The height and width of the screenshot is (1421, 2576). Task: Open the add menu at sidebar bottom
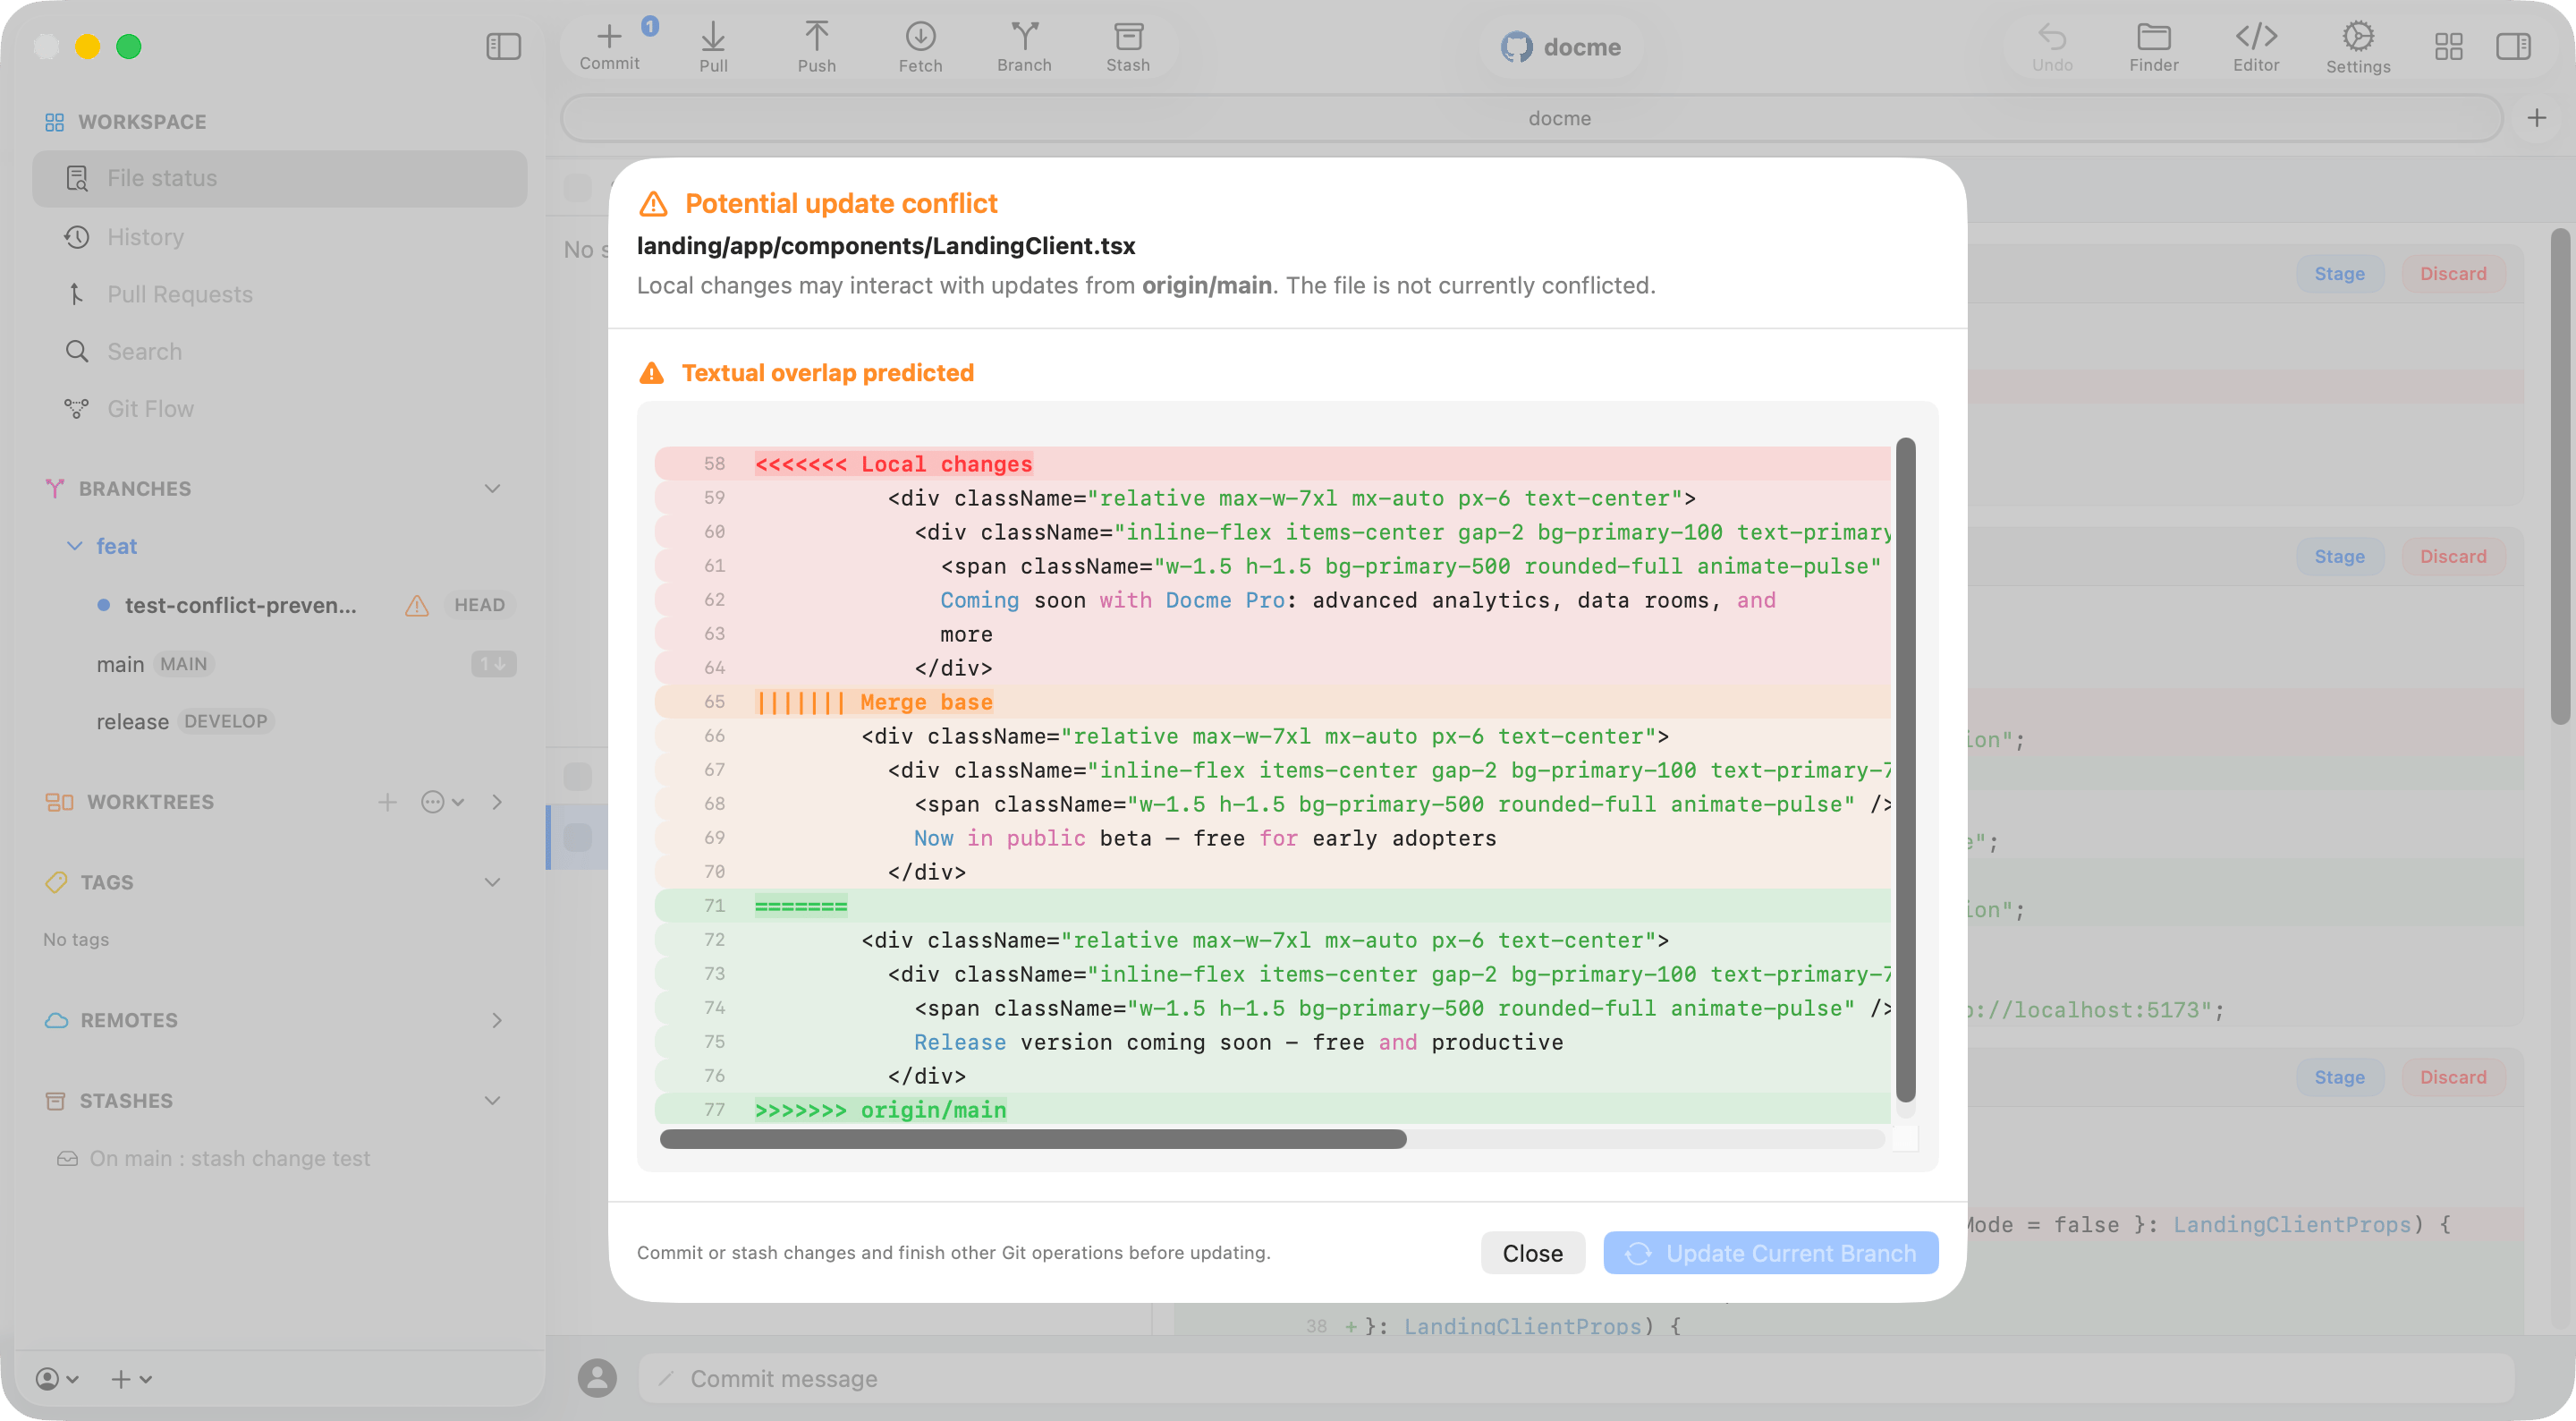coord(131,1379)
